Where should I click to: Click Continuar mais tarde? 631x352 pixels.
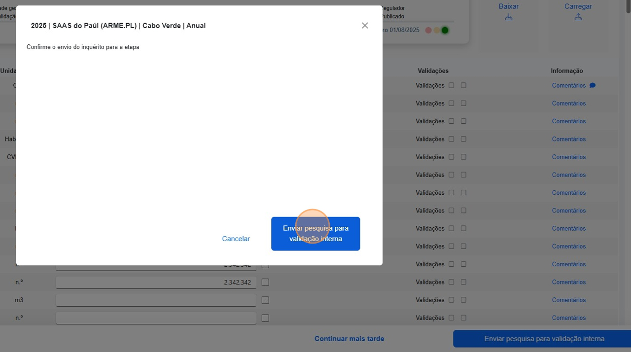pos(349,339)
